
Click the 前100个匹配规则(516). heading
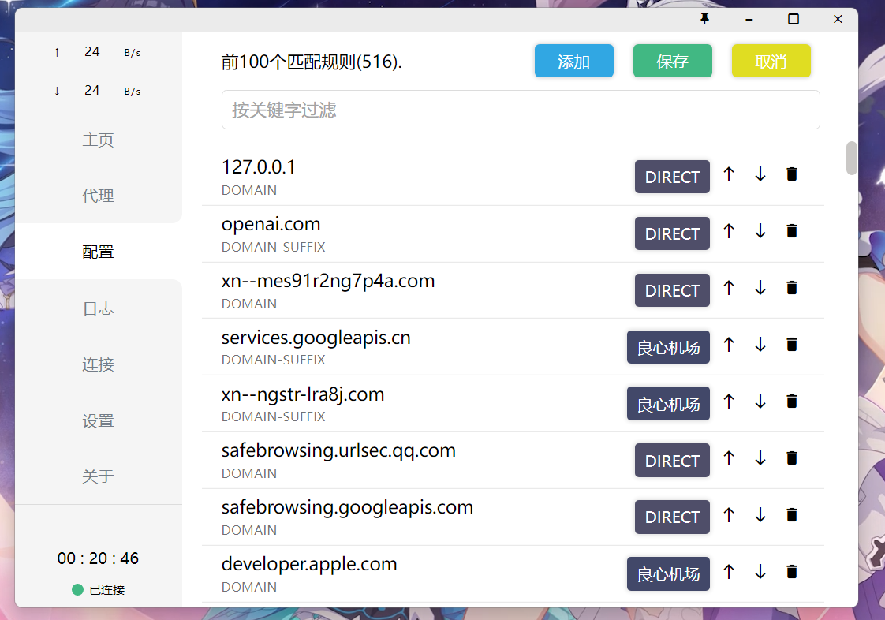pyautogui.click(x=312, y=62)
